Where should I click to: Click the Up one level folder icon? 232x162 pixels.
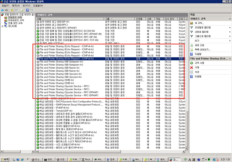(x=12, y=10)
